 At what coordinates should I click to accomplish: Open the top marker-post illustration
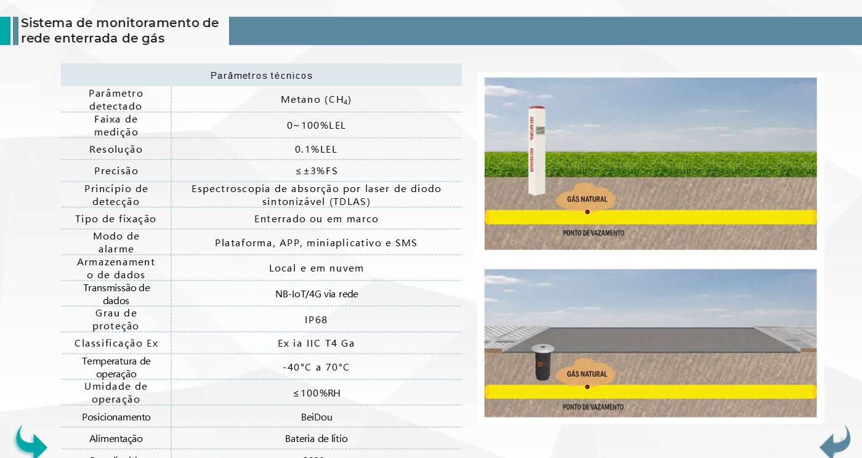[x=650, y=163]
